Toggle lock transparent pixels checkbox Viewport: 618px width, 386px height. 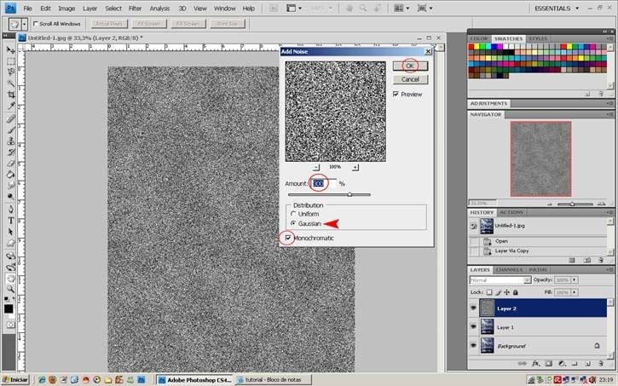click(489, 292)
